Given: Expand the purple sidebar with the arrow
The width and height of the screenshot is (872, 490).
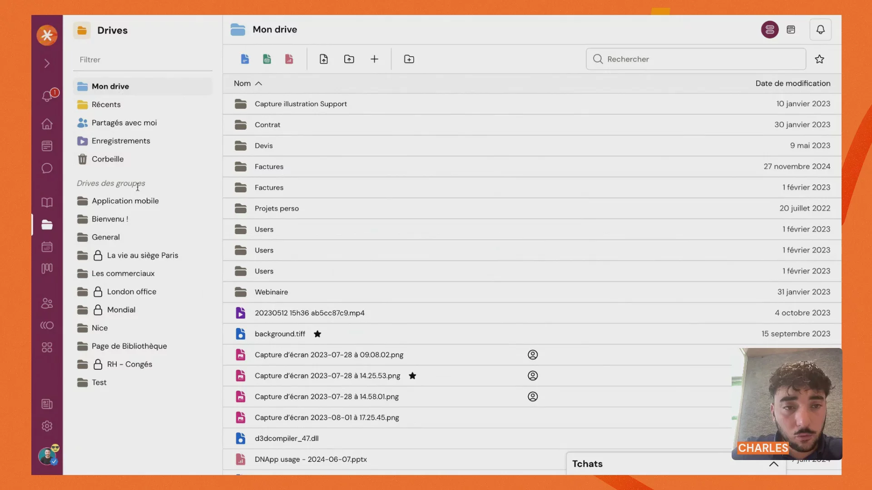Looking at the screenshot, I should 47,64.
